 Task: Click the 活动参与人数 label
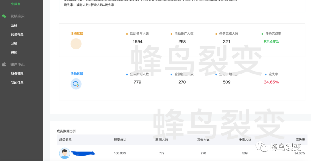tap(139, 34)
